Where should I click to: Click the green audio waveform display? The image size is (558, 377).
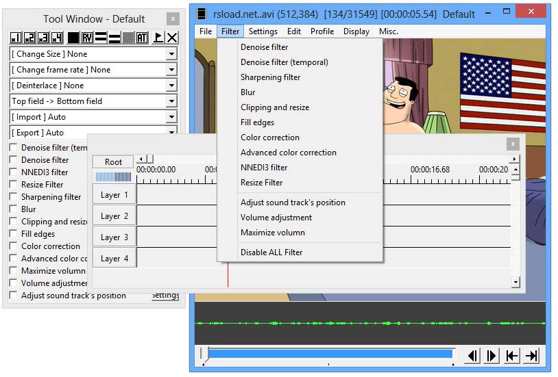pos(370,323)
